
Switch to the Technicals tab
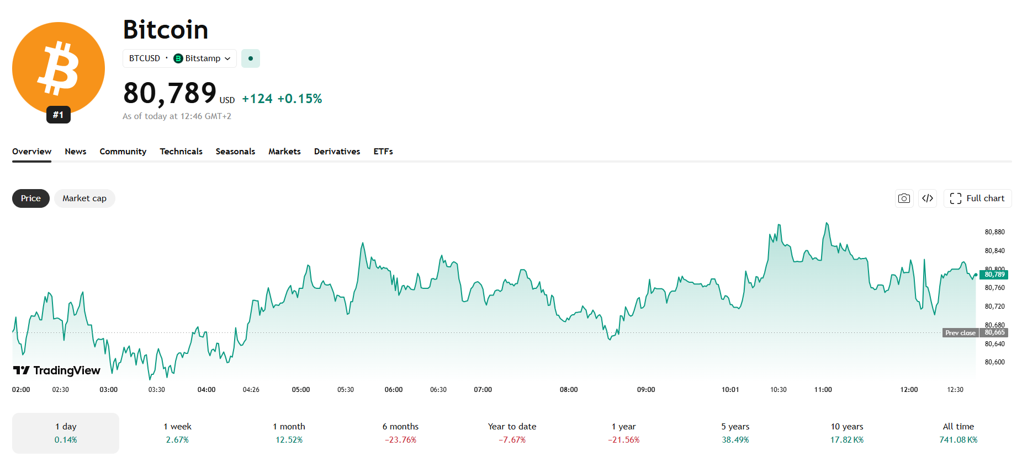(181, 152)
